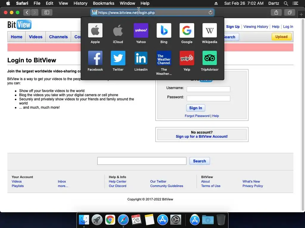This screenshot has height=228, width=305.
Task: Open the Window menu
Action: [127, 3]
